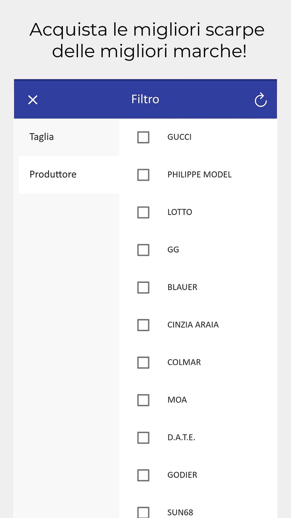
Task: Tick the PHILIPPE MODEL checkbox
Action: [x=143, y=175]
